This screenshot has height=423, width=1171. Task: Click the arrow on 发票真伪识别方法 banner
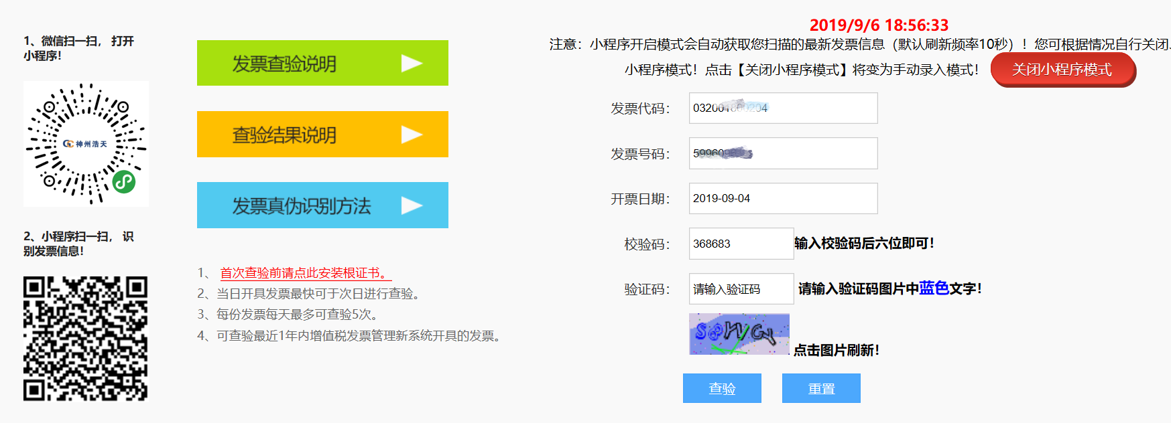tap(411, 205)
